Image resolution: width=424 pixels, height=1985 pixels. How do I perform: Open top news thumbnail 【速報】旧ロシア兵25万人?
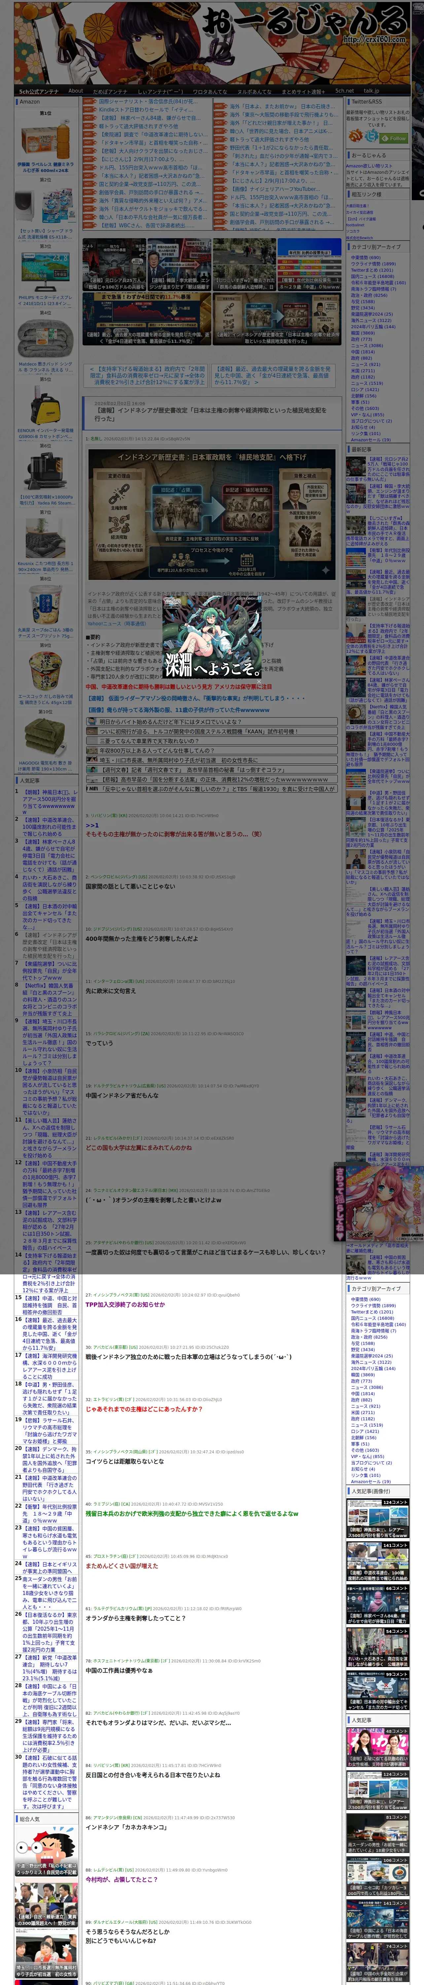(114, 264)
